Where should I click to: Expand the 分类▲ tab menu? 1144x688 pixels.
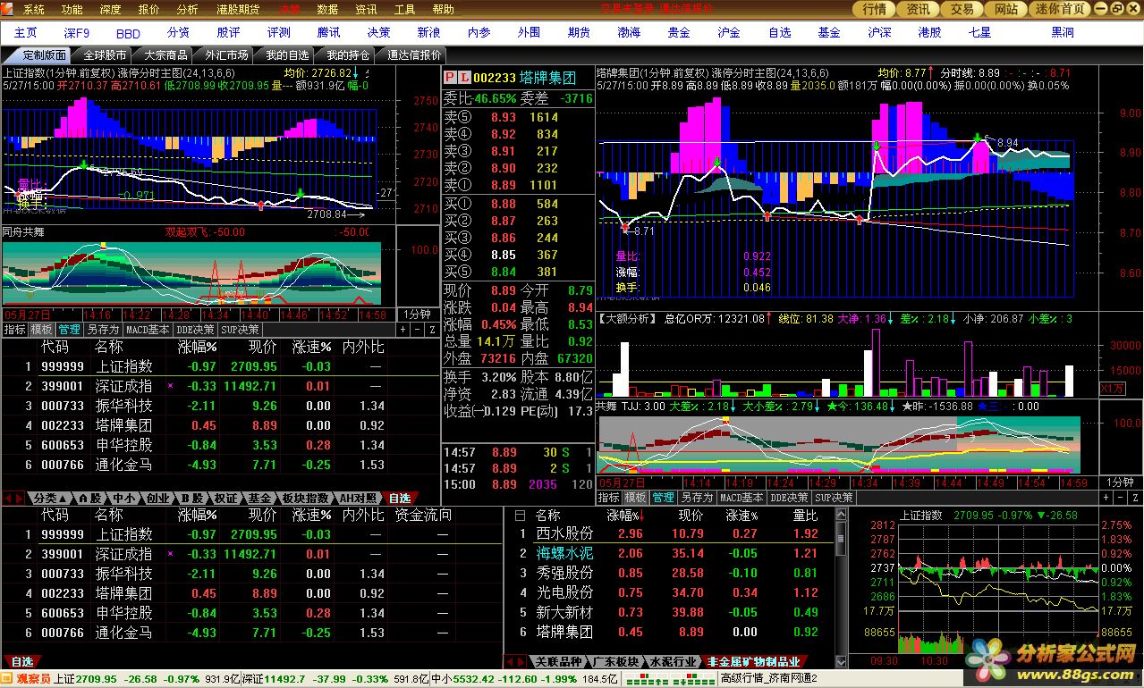(50, 498)
